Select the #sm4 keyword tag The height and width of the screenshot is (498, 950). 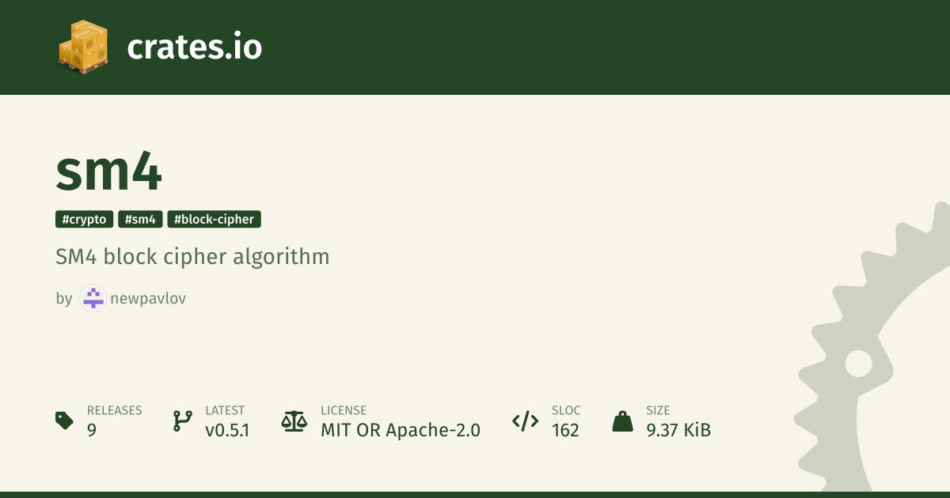140,220
